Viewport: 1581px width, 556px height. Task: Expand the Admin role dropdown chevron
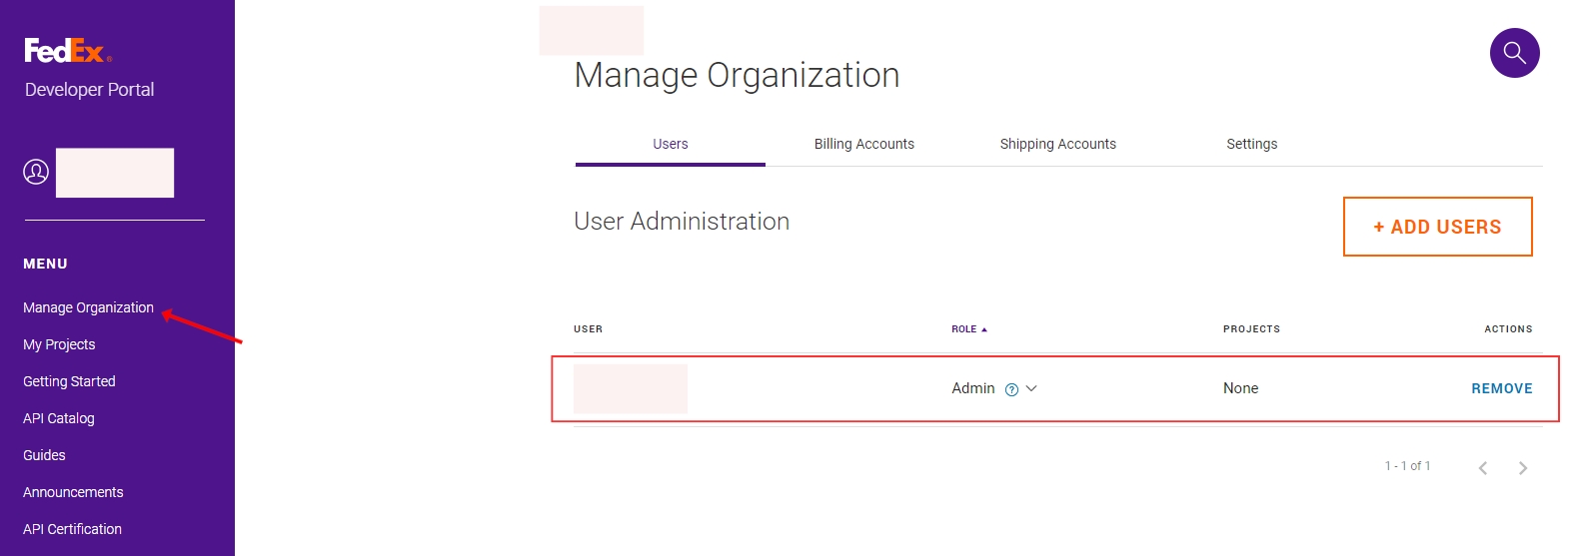pyautogui.click(x=1031, y=388)
